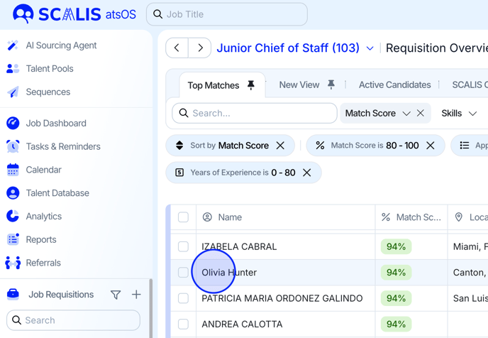Click the Talent Pools sidebar icon
The height and width of the screenshot is (338, 488).
[x=13, y=69]
